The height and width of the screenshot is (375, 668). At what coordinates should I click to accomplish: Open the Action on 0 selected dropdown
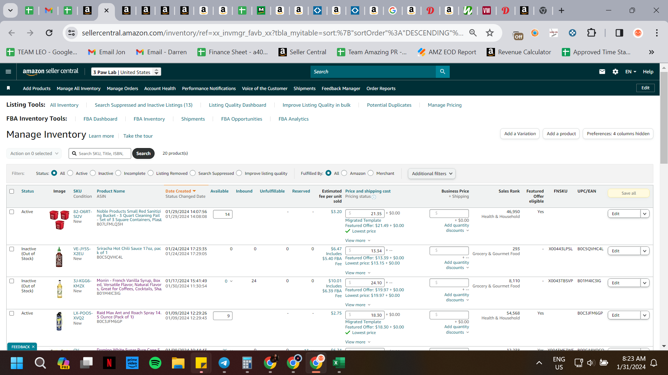point(34,153)
